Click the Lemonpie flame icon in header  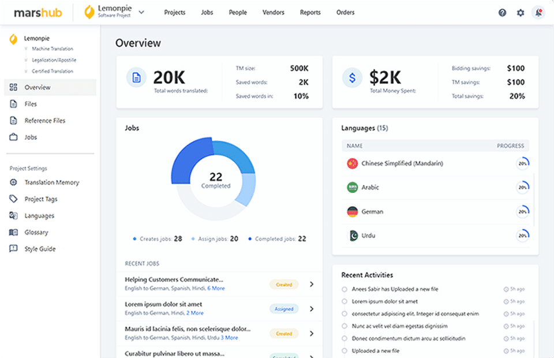pos(89,12)
